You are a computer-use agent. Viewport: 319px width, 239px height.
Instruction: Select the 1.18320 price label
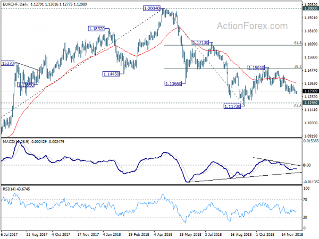(97, 29)
